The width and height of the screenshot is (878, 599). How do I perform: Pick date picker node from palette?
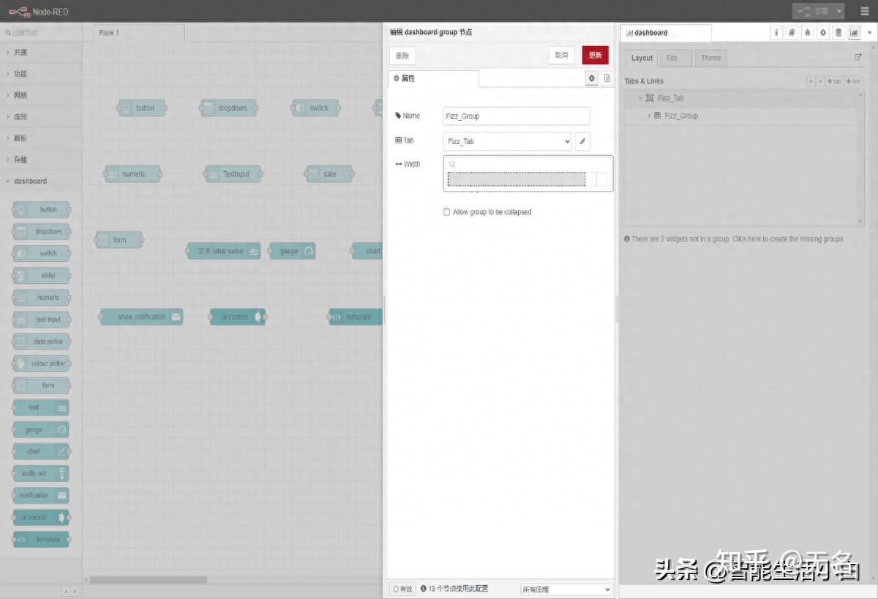[42, 342]
